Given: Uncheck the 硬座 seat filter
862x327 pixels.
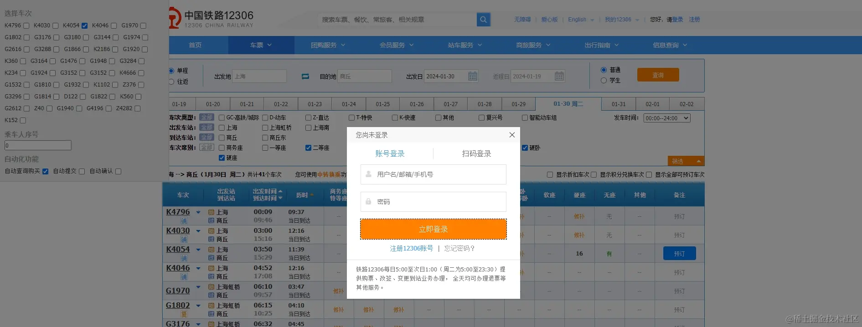Looking at the screenshot, I should click(x=222, y=158).
